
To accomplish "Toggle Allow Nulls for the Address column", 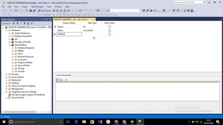I will click(x=109, y=34).
